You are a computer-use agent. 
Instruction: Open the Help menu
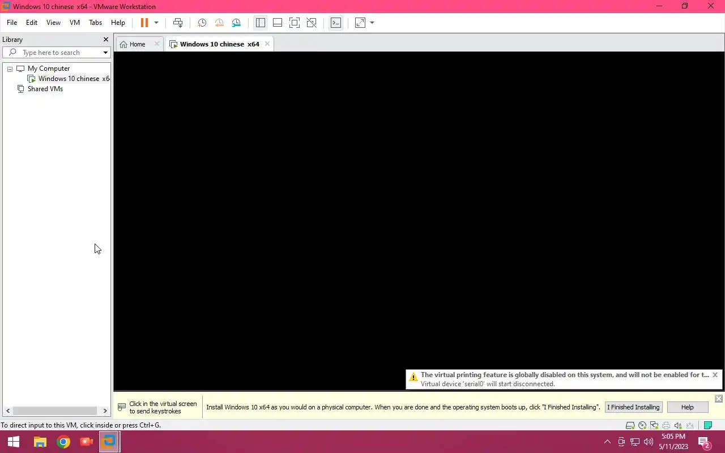[118, 23]
